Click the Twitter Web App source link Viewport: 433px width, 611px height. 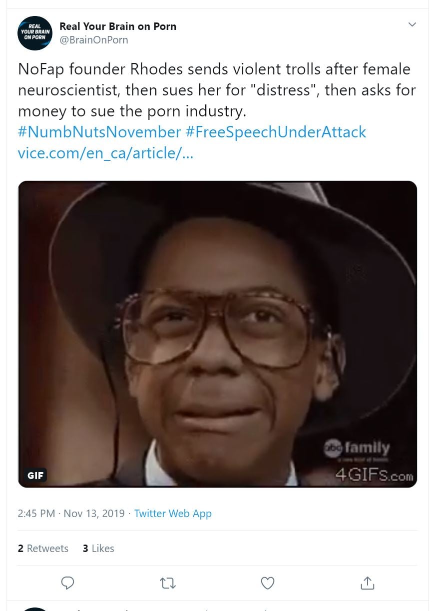[173, 514]
